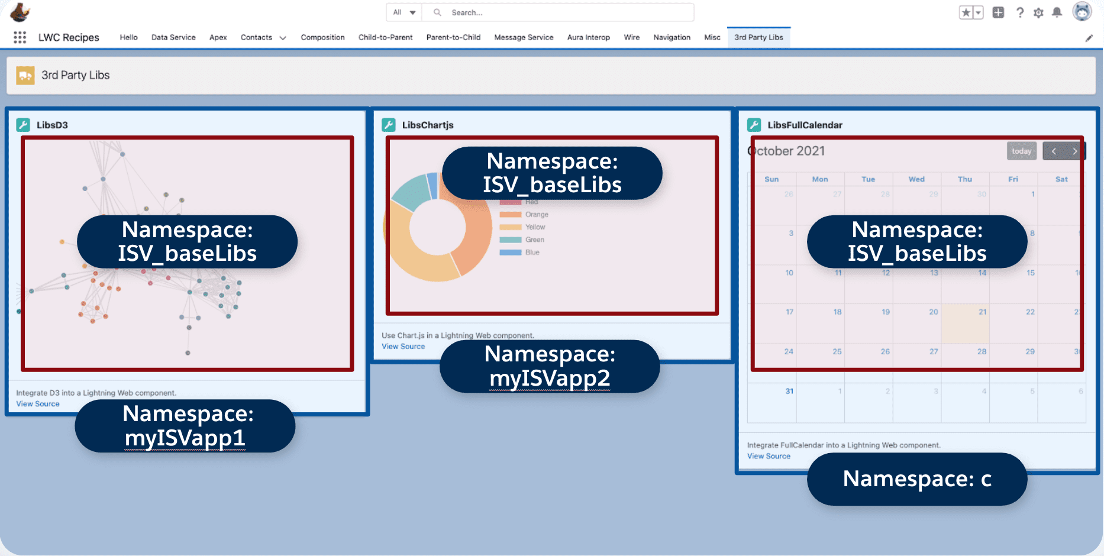Open the Help question mark icon
The width and height of the screenshot is (1104, 556).
click(1019, 12)
